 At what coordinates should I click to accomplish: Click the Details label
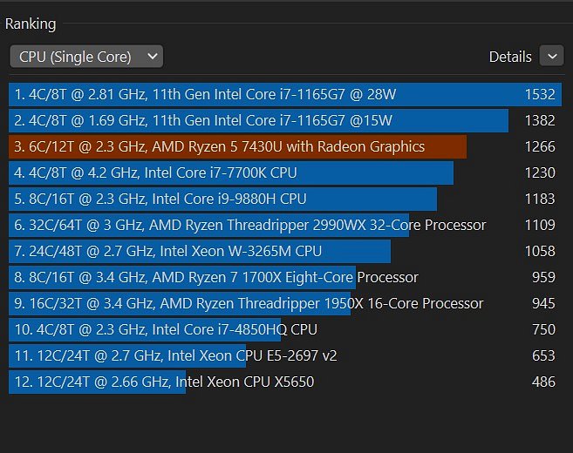point(510,57)
